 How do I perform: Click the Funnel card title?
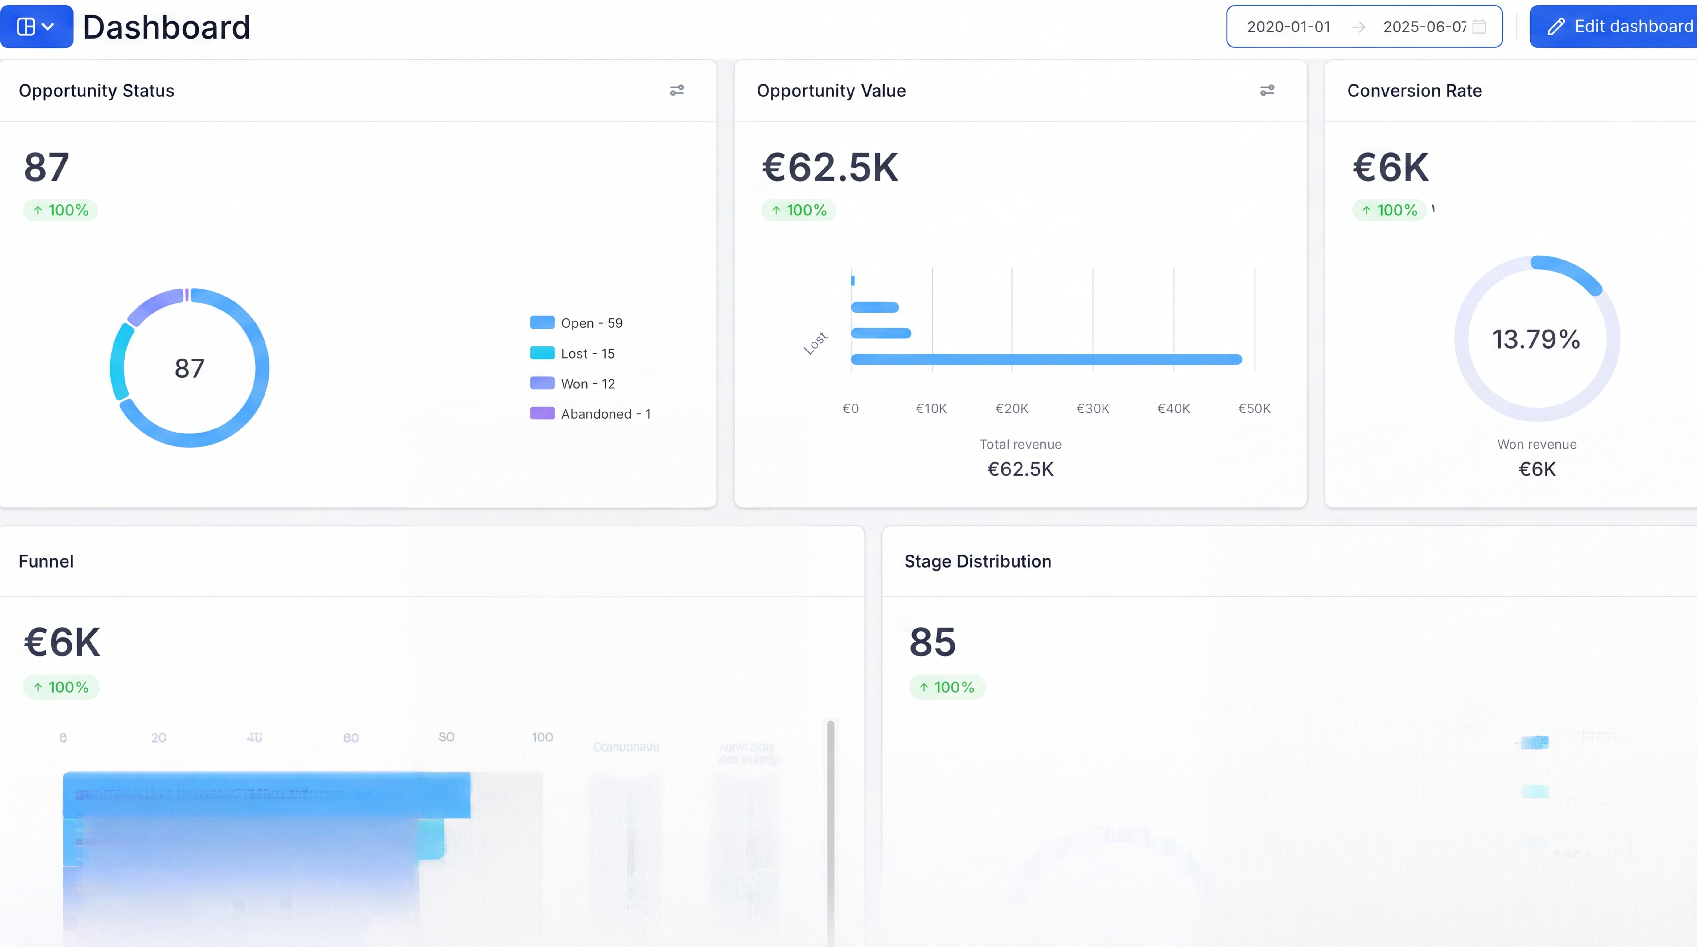pyautogui.click(x=46, y=561)
